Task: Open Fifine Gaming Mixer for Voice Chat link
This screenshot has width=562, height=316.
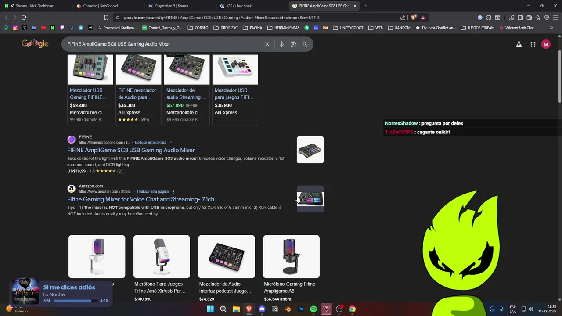Action: tap(143, 199)
